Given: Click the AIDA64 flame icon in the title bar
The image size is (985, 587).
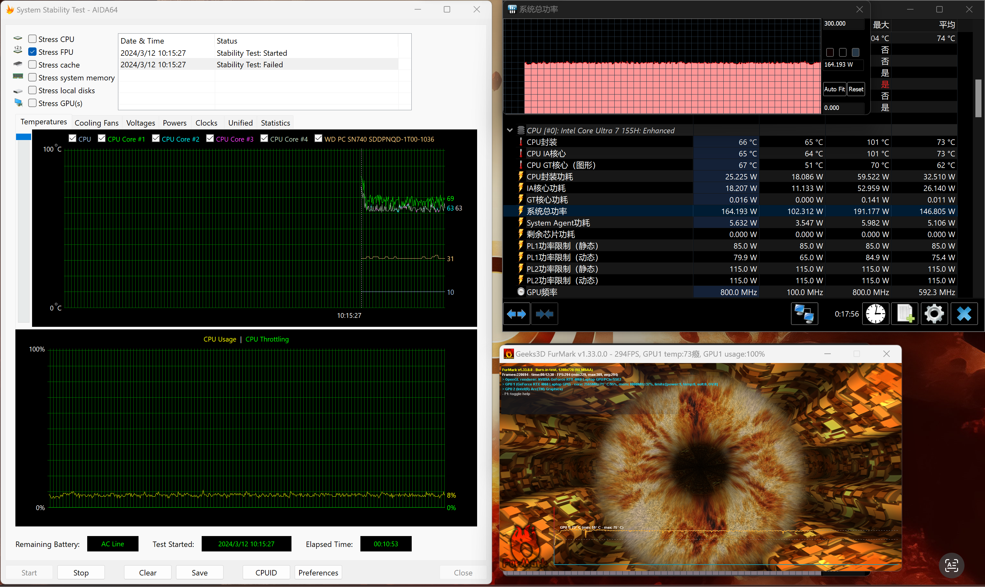Looking at the screenshot, I should (x=10, y=10).
